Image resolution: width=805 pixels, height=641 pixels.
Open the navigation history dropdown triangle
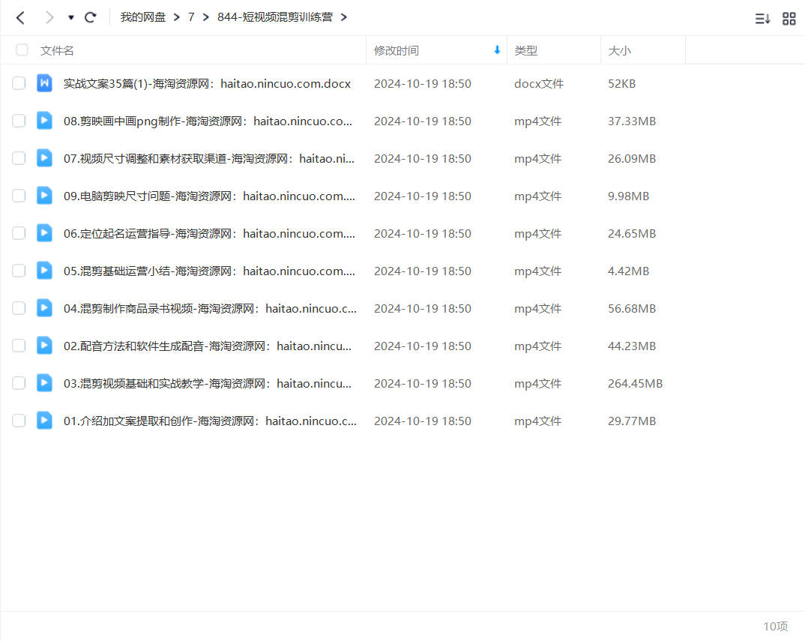click(x=71, y=18)
